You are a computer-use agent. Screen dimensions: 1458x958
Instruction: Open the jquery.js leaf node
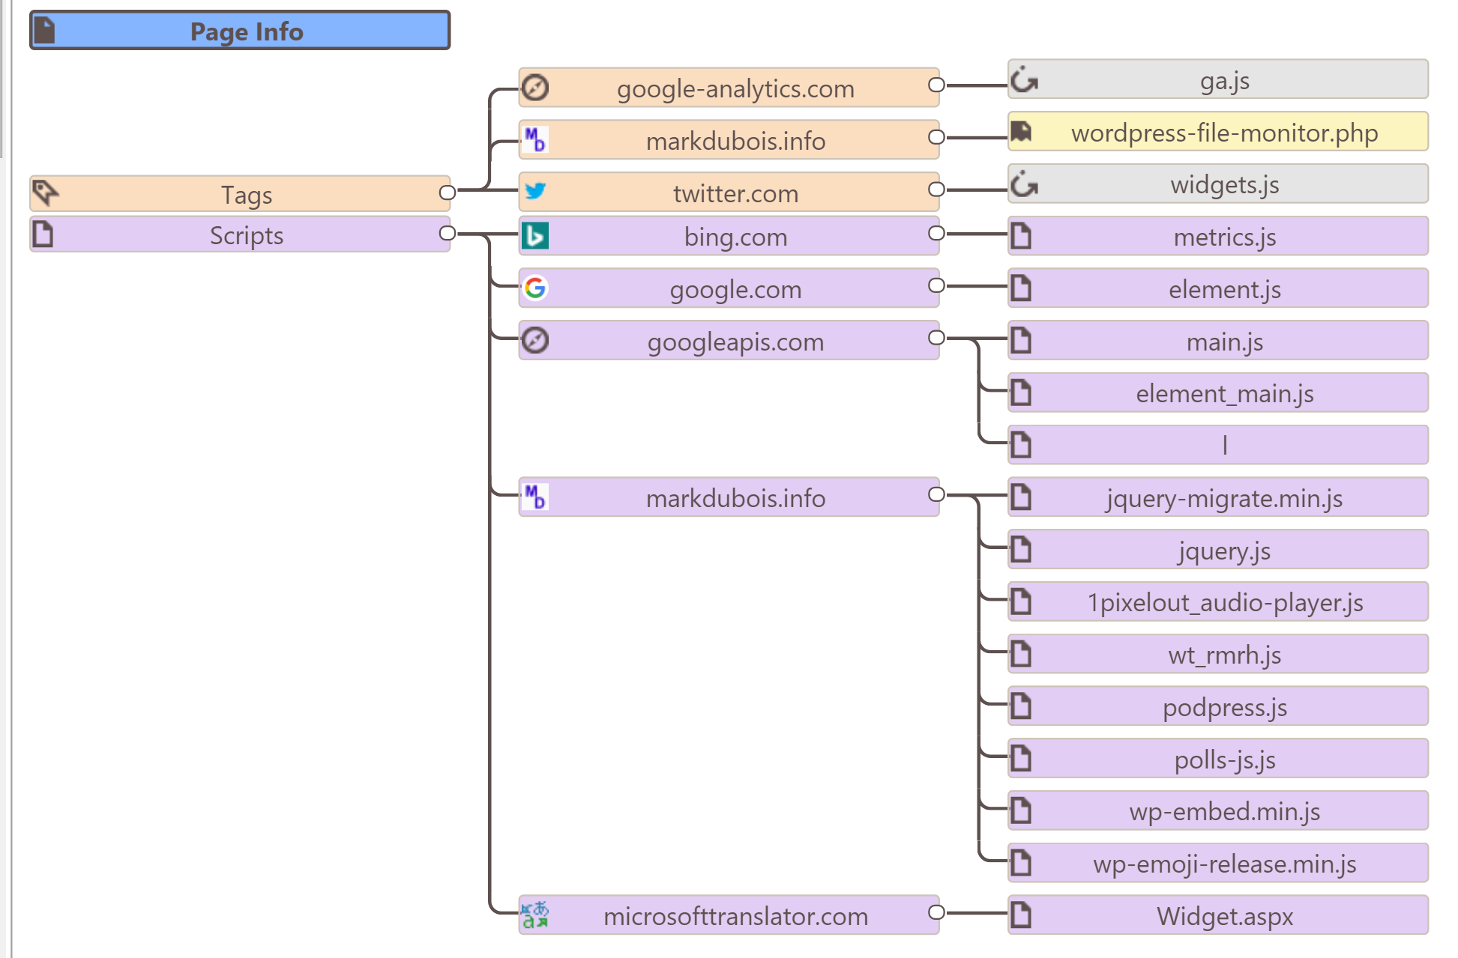coord(1218,549)
